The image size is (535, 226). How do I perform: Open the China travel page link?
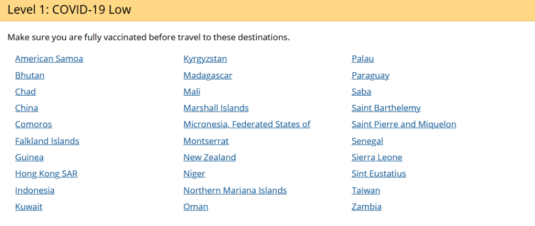27,108
